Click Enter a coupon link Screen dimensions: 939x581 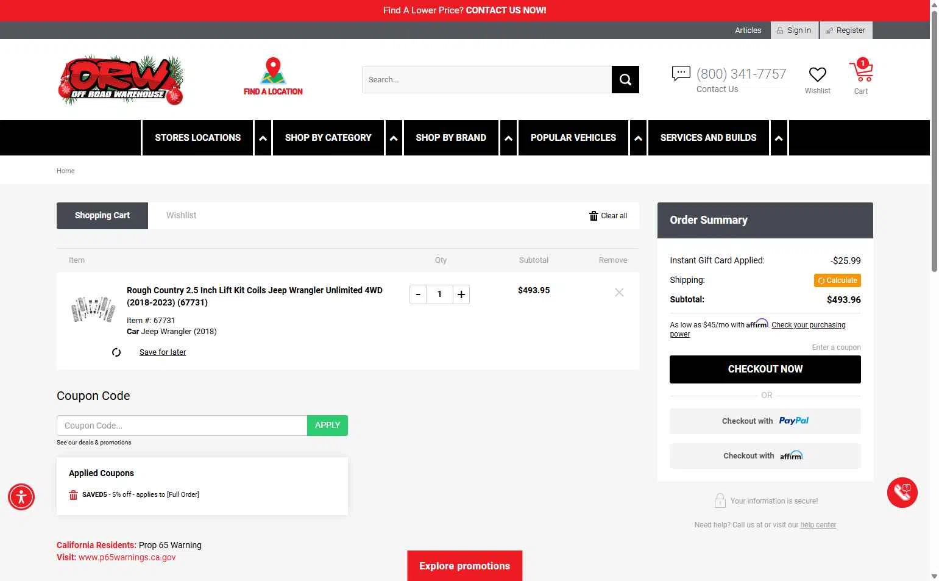tap(836, 348)
